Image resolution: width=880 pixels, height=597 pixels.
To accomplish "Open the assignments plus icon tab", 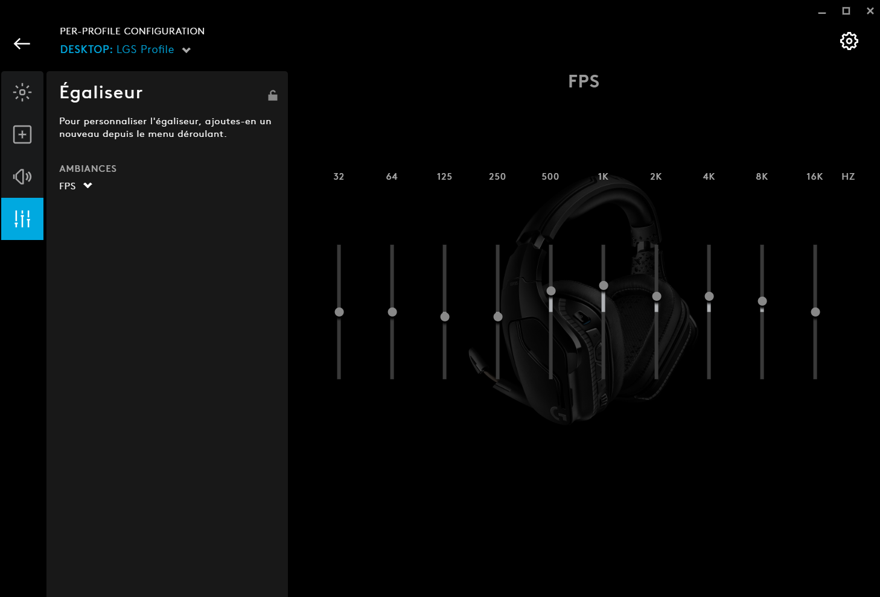I will tap(22, 134).
